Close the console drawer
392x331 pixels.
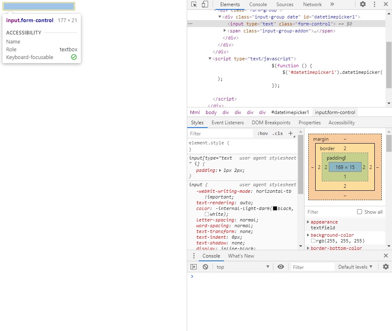[386, 256]
